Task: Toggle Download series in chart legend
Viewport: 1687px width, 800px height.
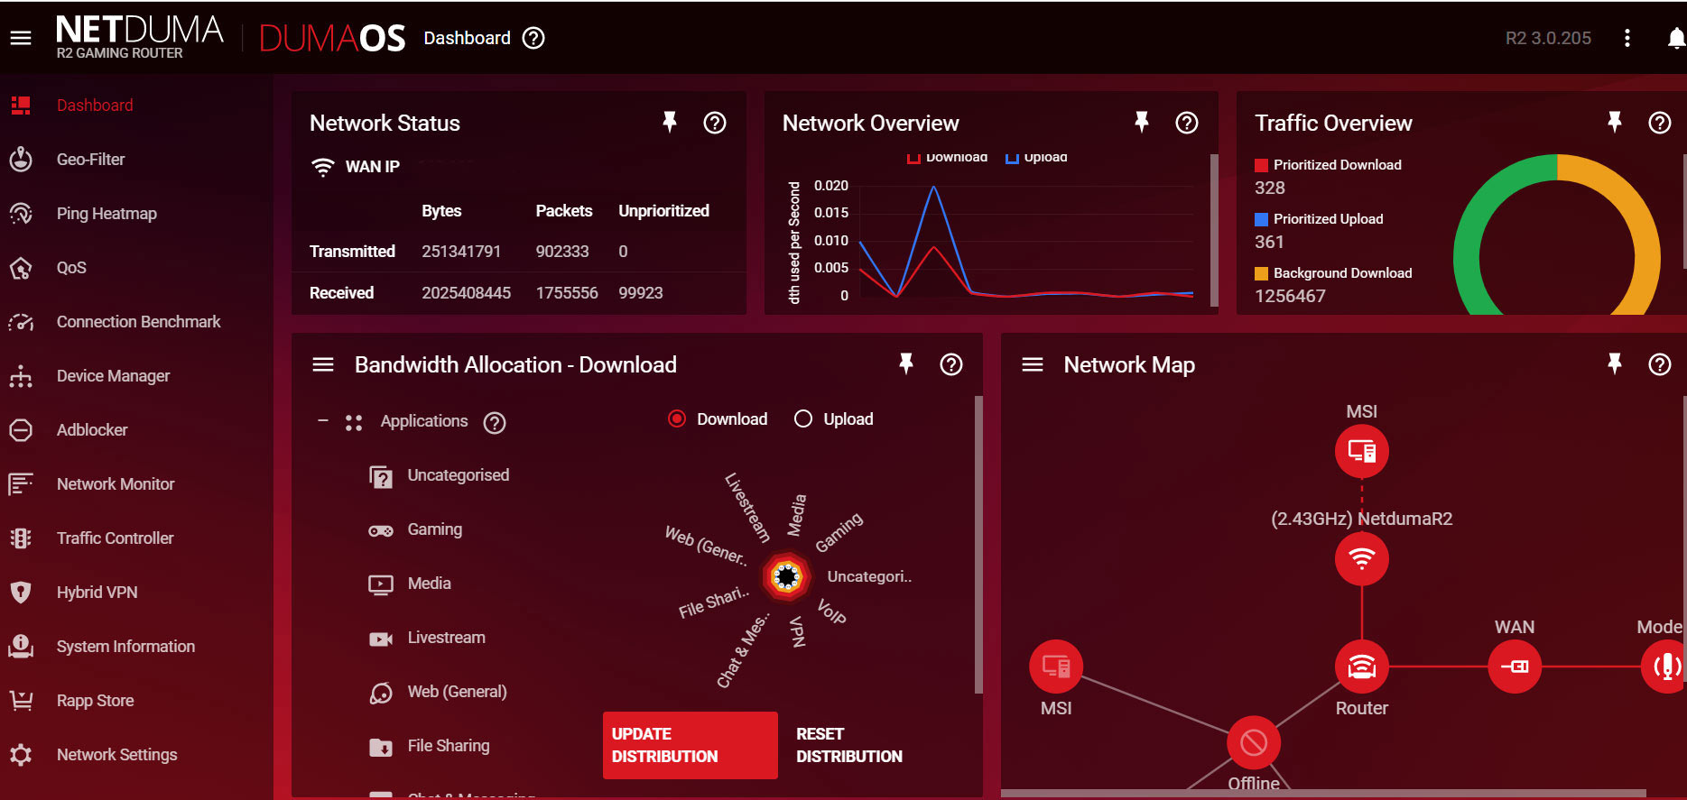Action: pyautogui.click(x=947, y=157)
